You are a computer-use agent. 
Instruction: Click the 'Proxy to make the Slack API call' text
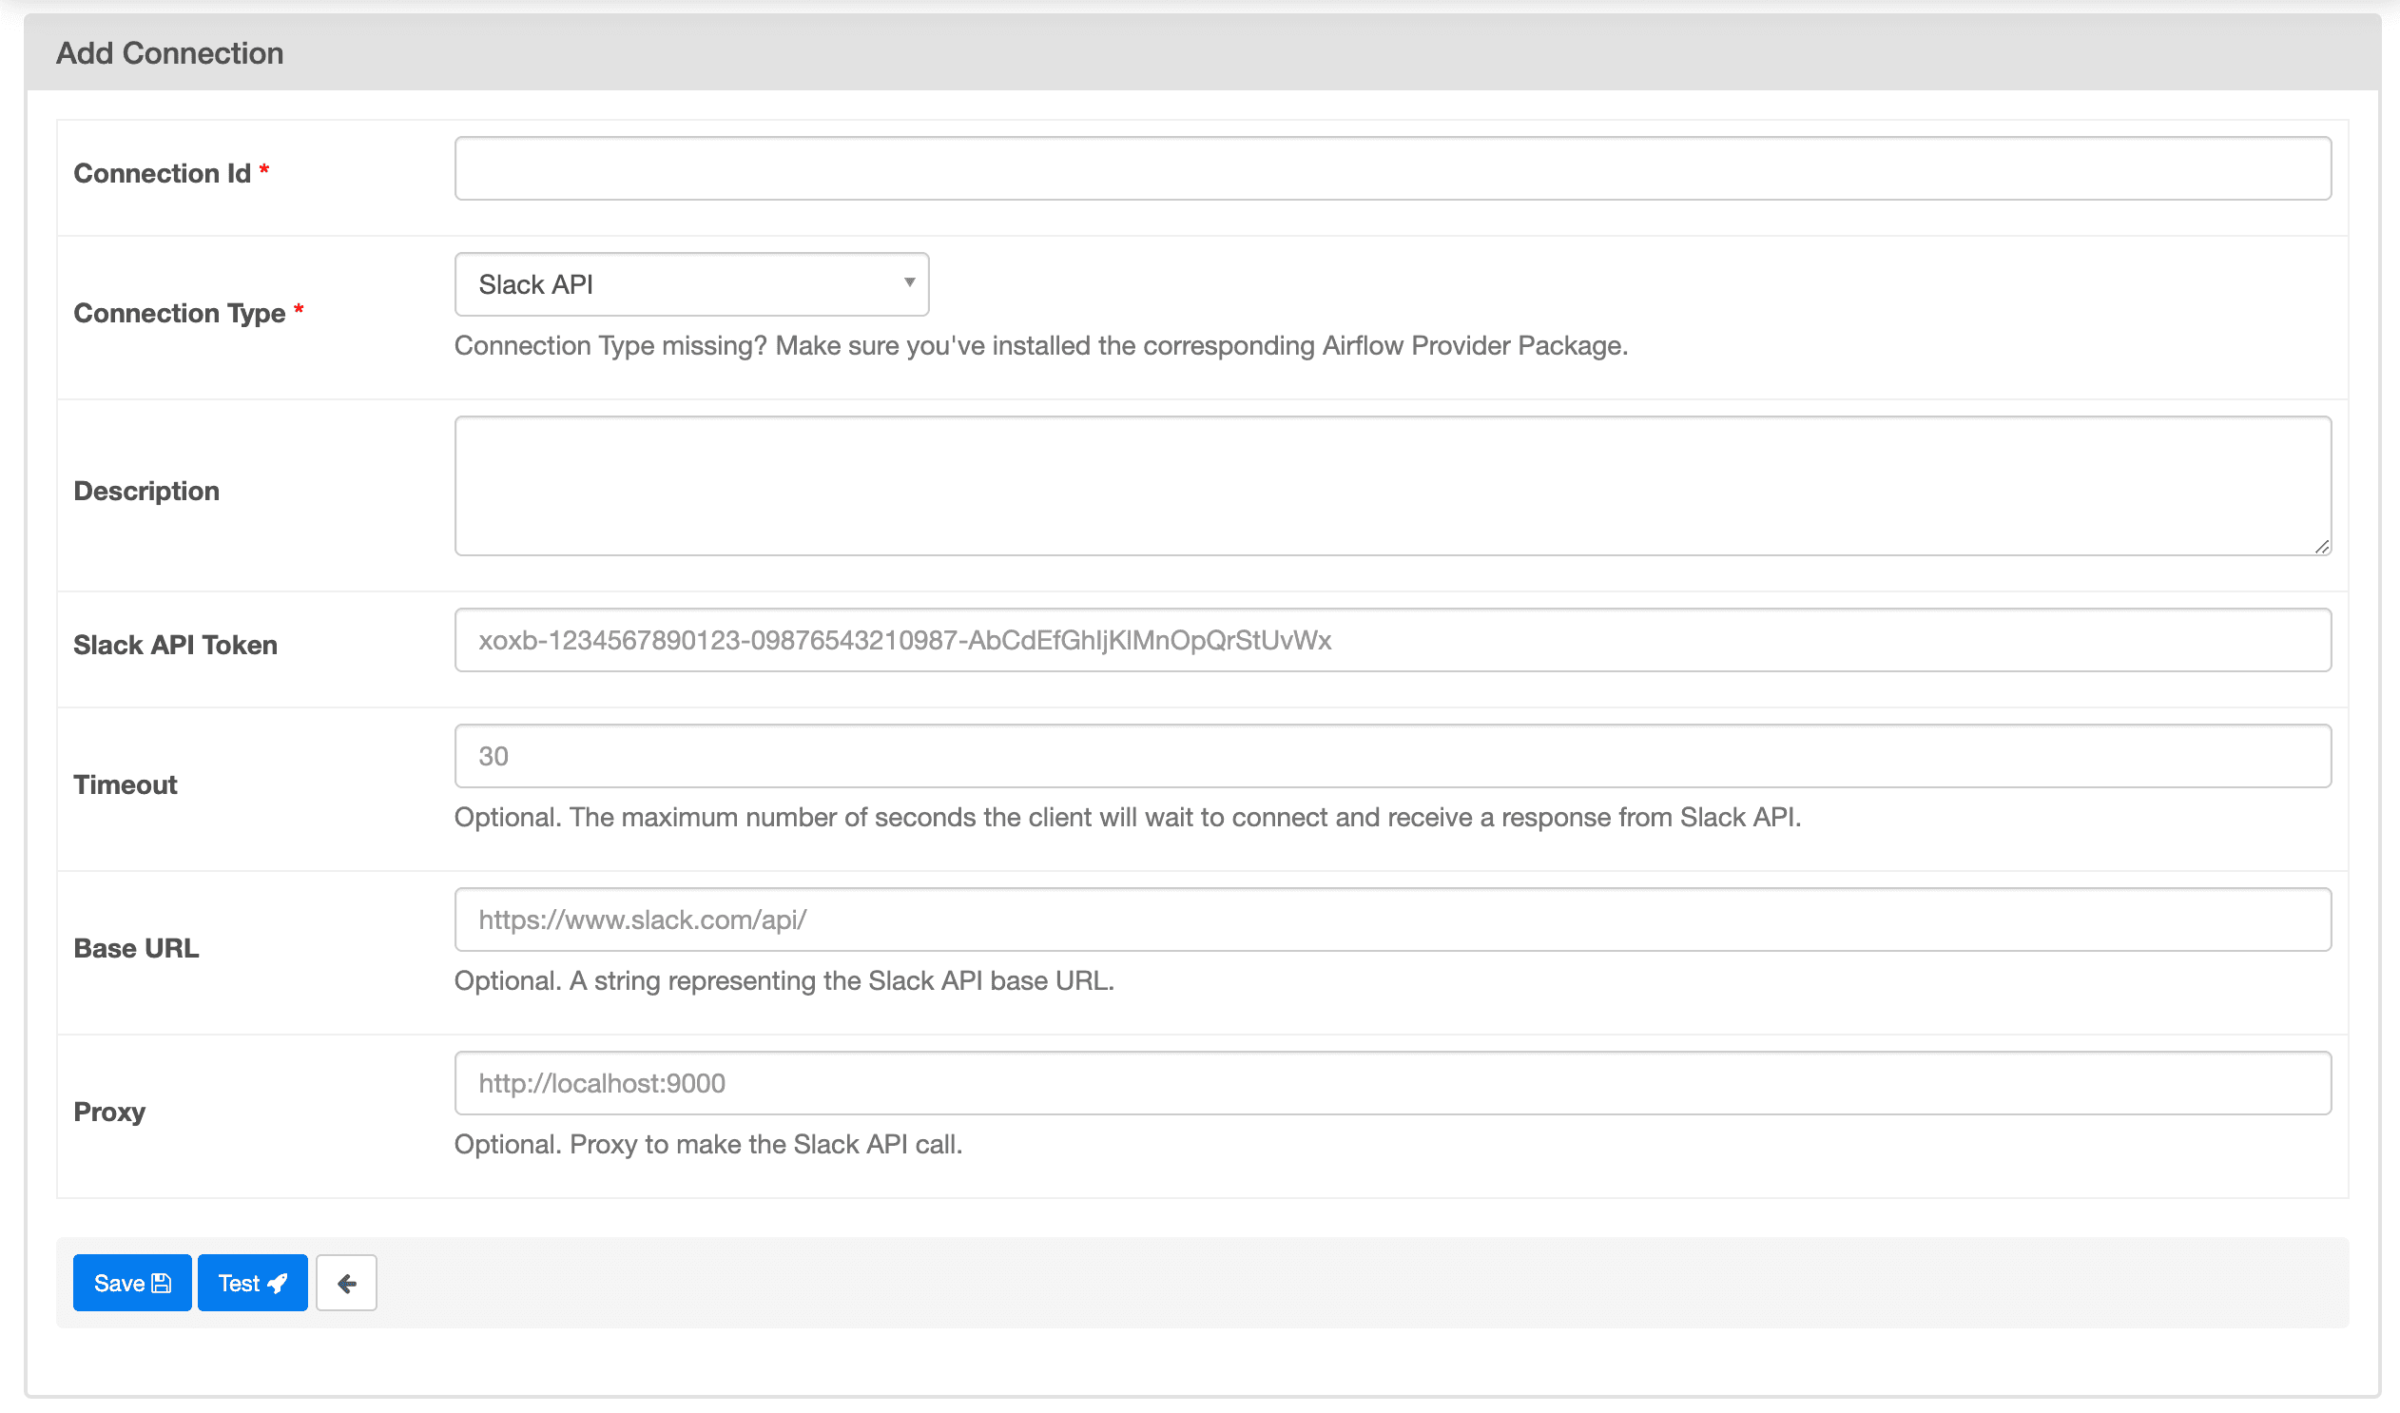coord(765,1146)
